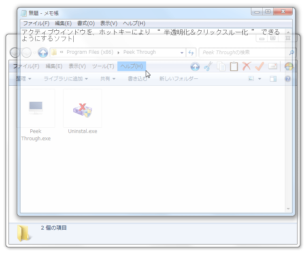Open Notepad's 編集(E) menu
The image size is (306, 253).
(x=63, y=23)
